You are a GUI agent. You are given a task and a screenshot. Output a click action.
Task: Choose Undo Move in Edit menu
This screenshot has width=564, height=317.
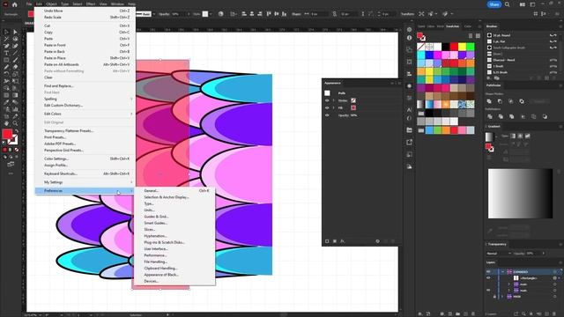pyautogui.click(x=85, y=11)
